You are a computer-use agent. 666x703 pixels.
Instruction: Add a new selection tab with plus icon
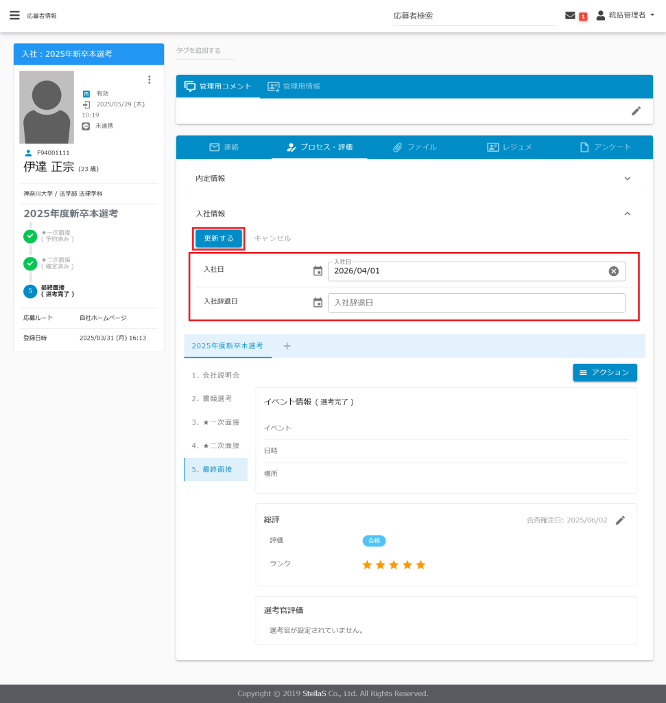(287, 346)
